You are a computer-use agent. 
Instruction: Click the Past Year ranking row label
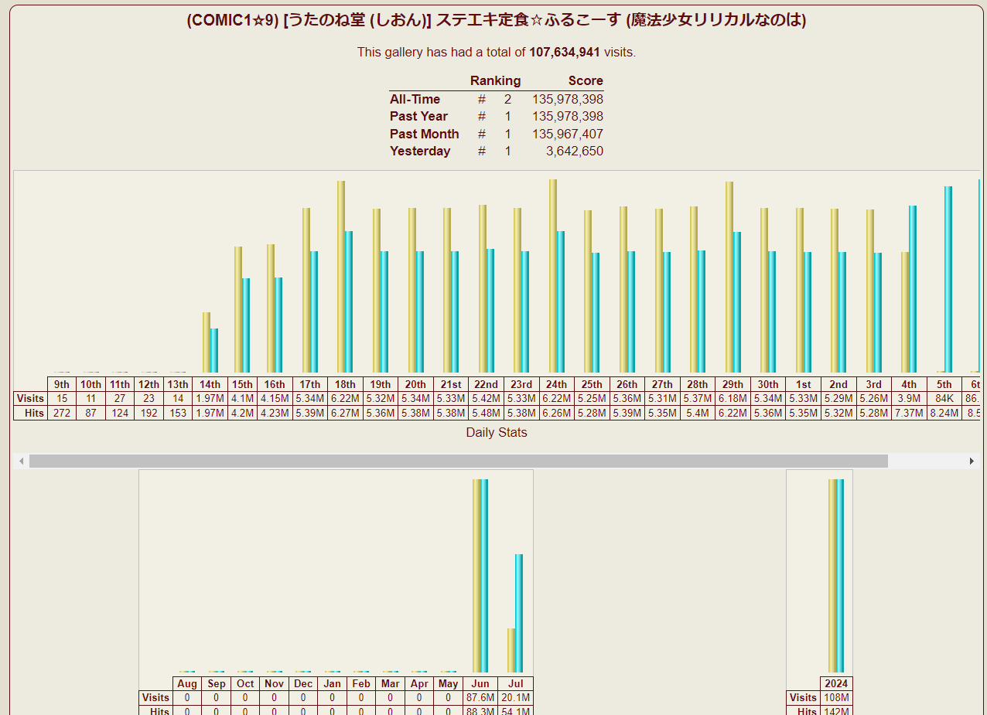click(x=418, y=116)
